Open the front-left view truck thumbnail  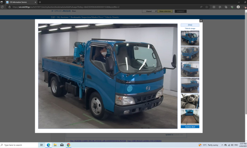[x=190, y=54]
